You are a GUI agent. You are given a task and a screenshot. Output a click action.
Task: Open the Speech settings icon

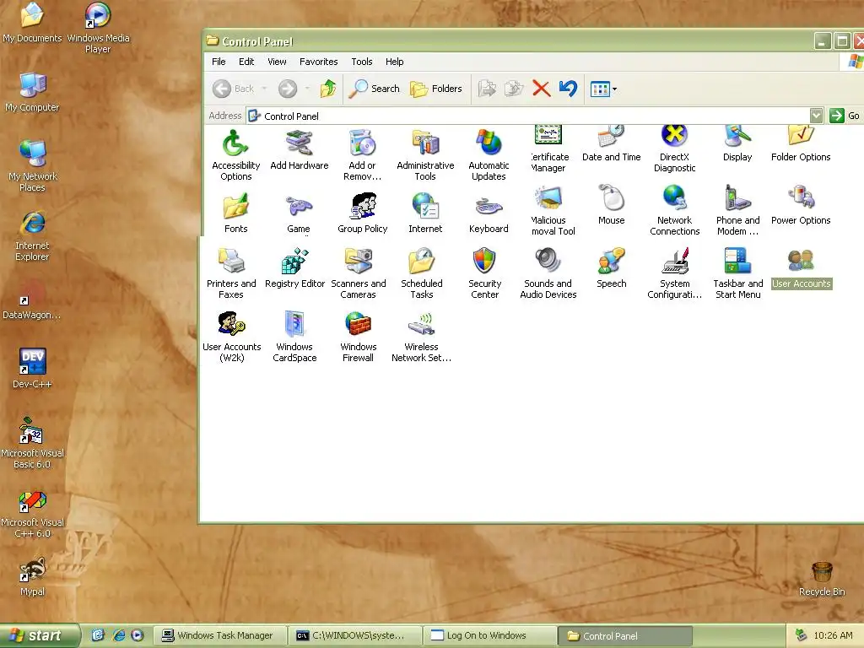(x=611, y=267)
